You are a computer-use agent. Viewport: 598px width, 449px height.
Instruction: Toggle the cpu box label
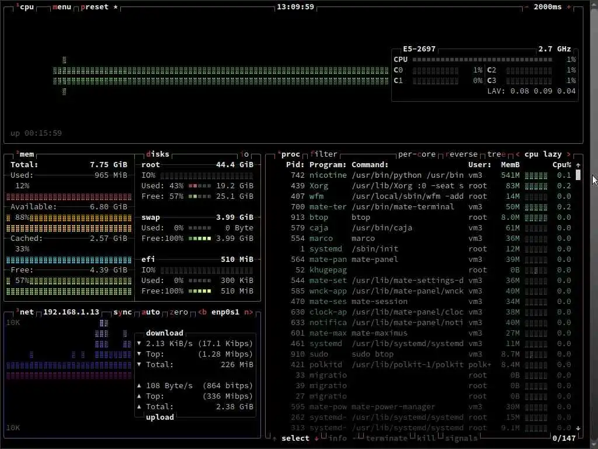[25, 7]
